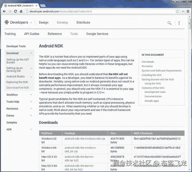
Task: Collapse the Download sidebar section
Action: 31,53
